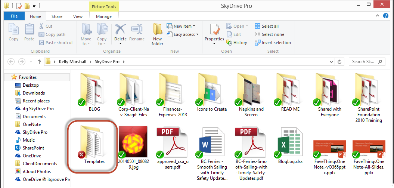Click the search magnifier icon
Viewport: 394px width, 188px height.
pos(380,62)
